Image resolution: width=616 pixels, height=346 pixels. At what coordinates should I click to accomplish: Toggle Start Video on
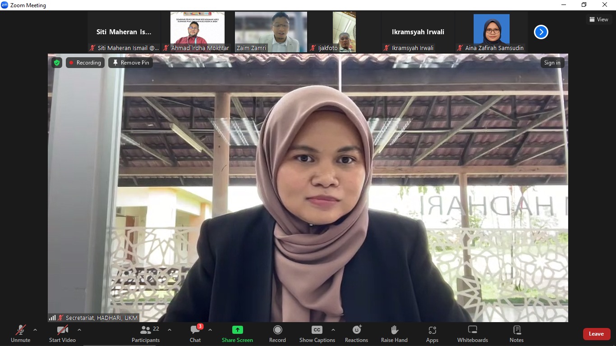[62, 334]
